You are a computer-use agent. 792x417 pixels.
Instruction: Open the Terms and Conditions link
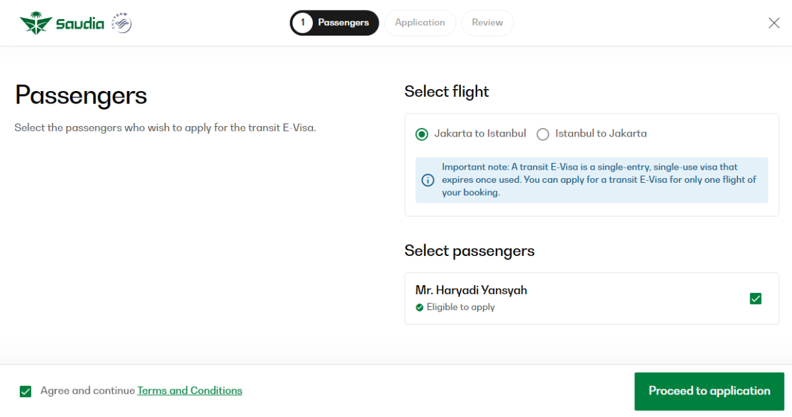point(189,391)
